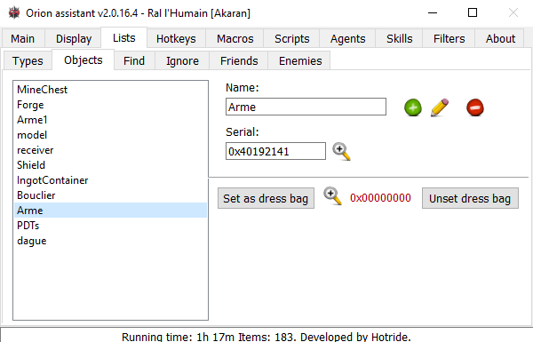Click the Set as dress bag button
The image size is (533, 342).
266,198
